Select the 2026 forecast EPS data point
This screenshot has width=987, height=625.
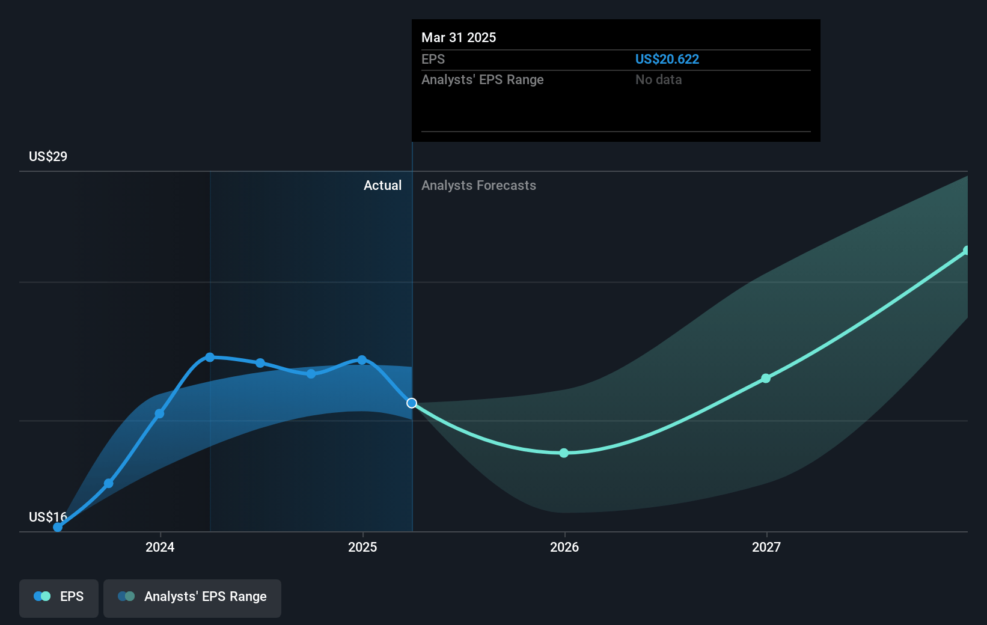click(564, 453)
